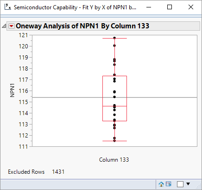202x190 pixels.
Task: Click the Column 133 x-axis label
Action: (114, 160)
